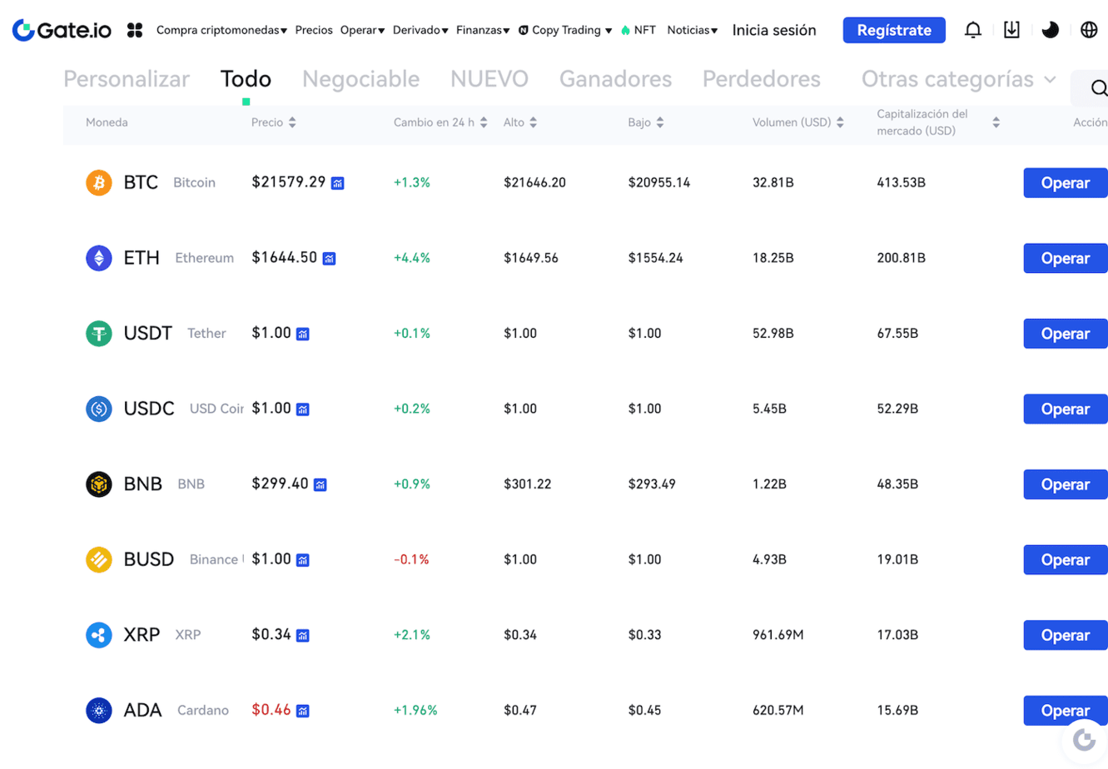Open the four-dot apps grid icon
The image size is (1108, 769).
coord(135,30)
